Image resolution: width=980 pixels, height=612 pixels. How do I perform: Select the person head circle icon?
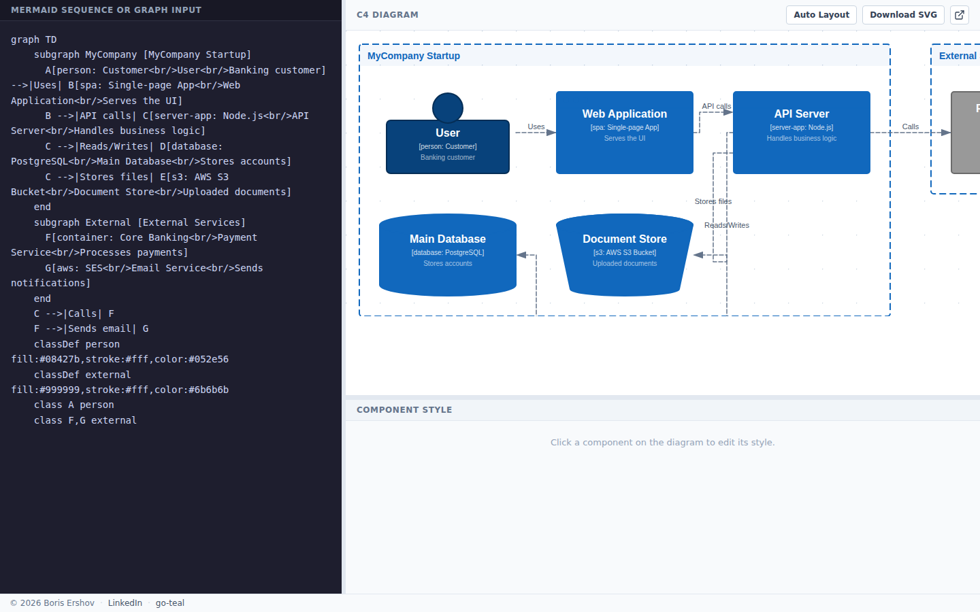click(448, 107)
